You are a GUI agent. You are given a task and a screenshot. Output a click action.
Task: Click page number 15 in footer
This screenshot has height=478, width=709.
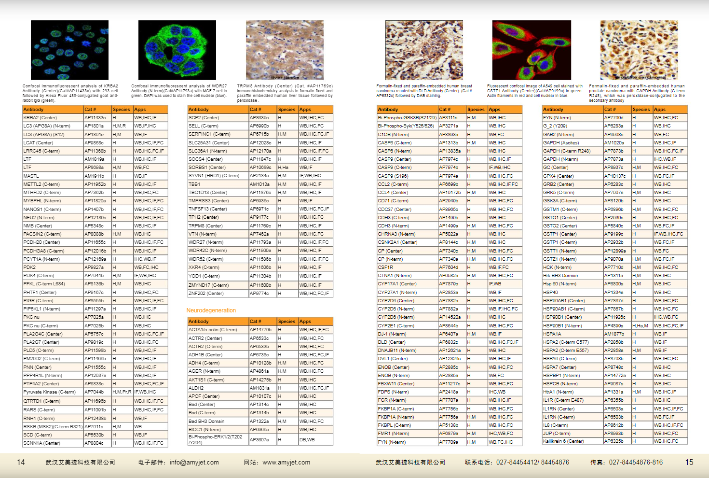pos(689,463)
